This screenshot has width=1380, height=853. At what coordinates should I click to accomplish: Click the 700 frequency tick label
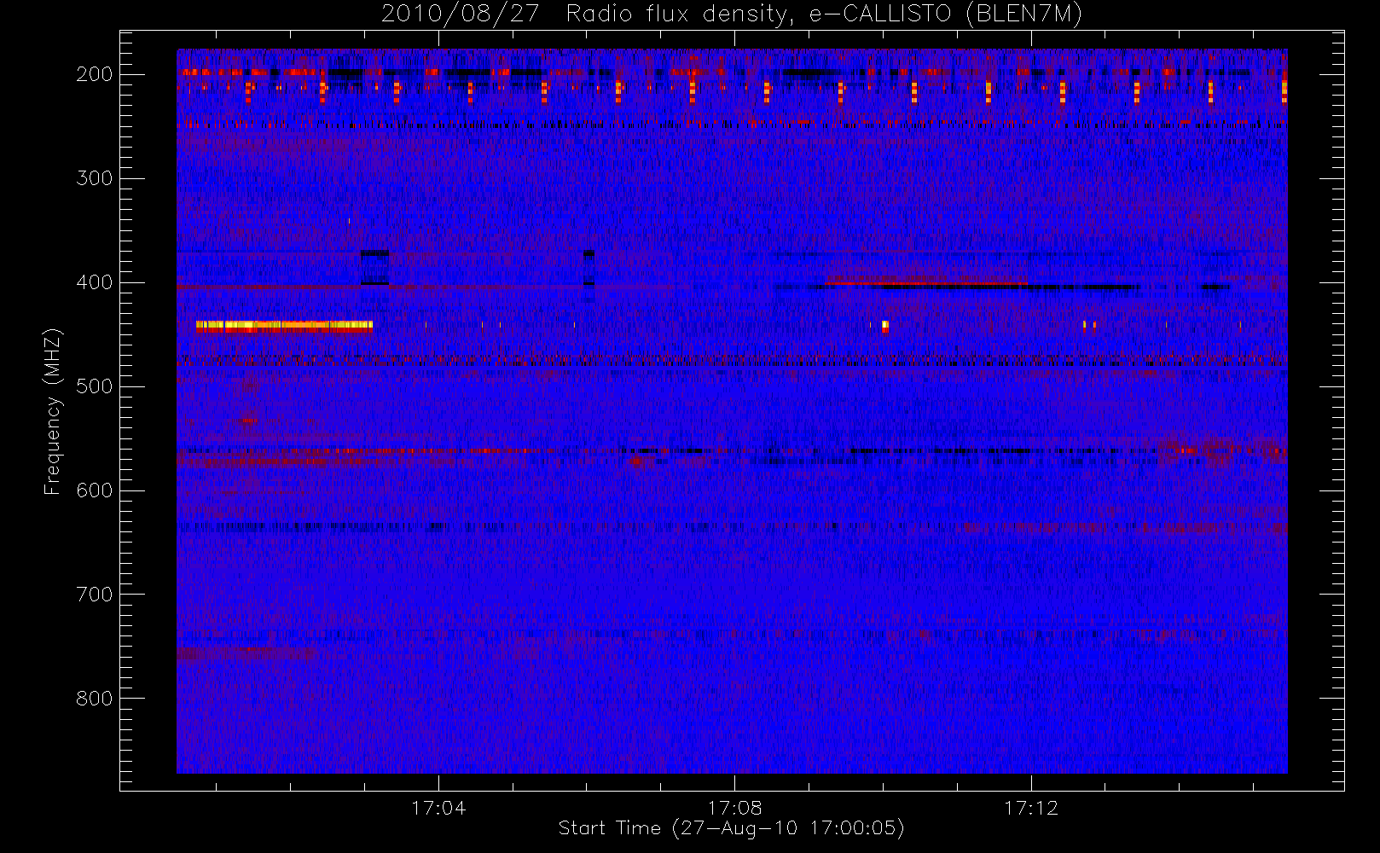[95, 595]
